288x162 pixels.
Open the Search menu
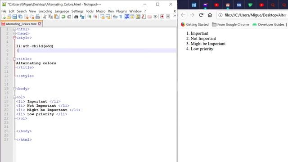point(22,11)
